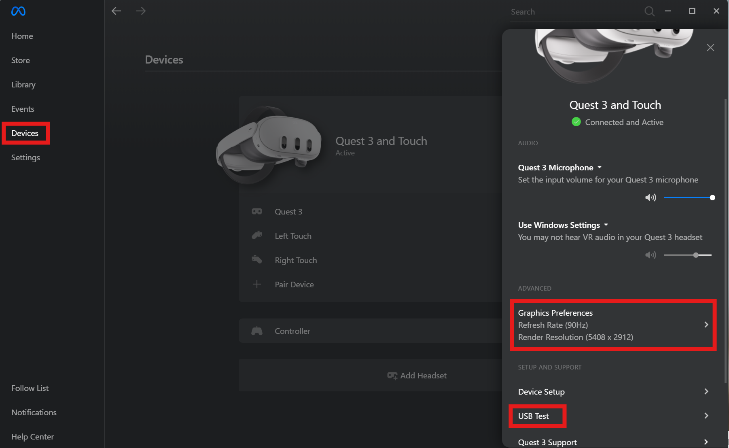Go back with the left arrow
The width and height of the screenshot is (729, 448).
pos(117,11)
